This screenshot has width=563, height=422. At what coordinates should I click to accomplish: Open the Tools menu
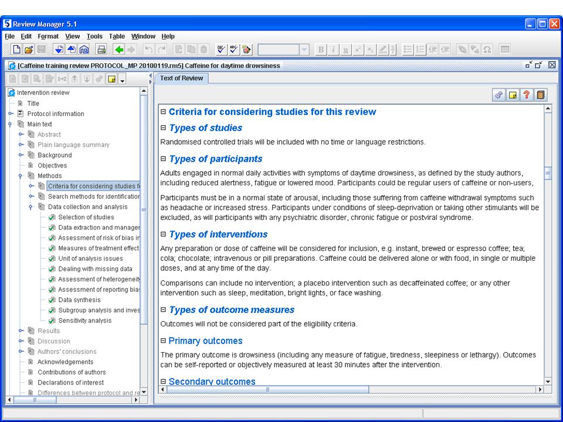[94, 36]
